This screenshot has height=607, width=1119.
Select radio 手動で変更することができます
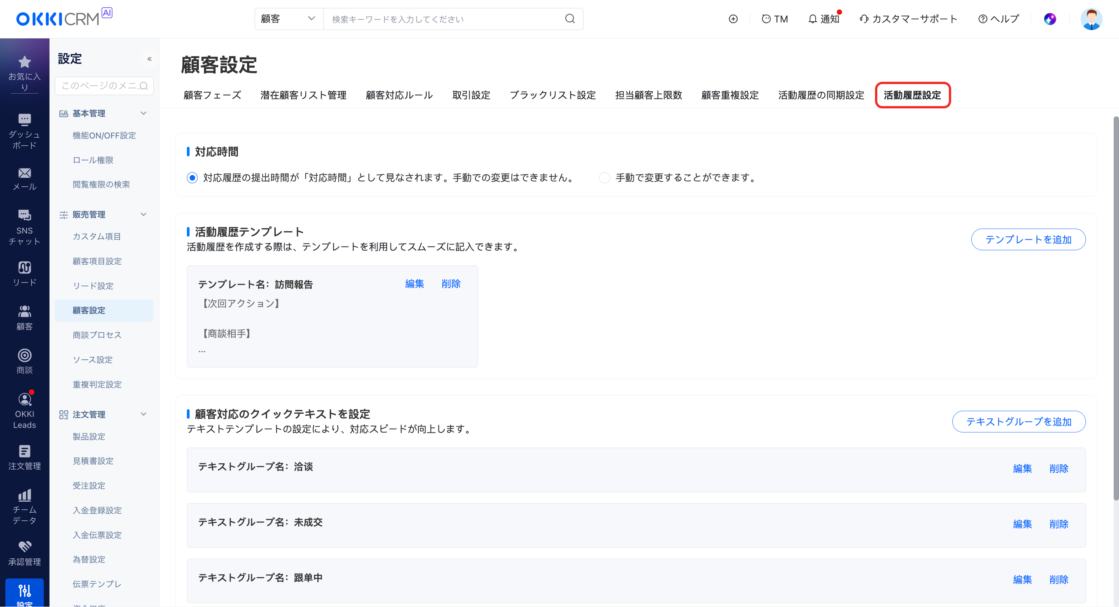604,178
